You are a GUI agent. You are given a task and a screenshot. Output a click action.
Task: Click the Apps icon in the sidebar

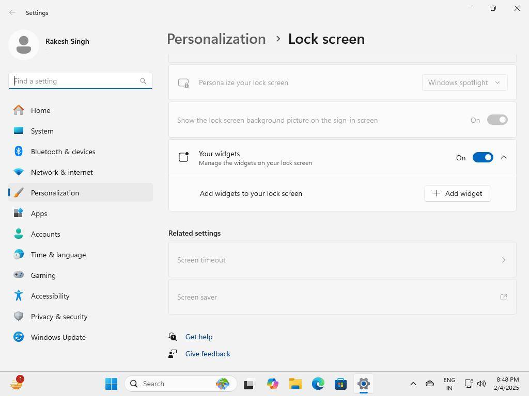(x=19, y=213)
